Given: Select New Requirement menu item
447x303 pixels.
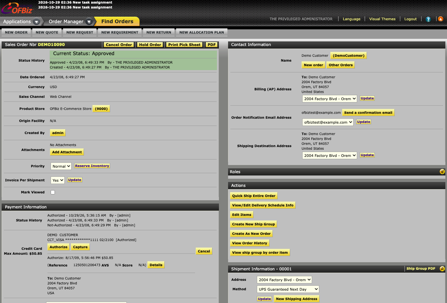Looking at the screenshot, I should (120, 32).
